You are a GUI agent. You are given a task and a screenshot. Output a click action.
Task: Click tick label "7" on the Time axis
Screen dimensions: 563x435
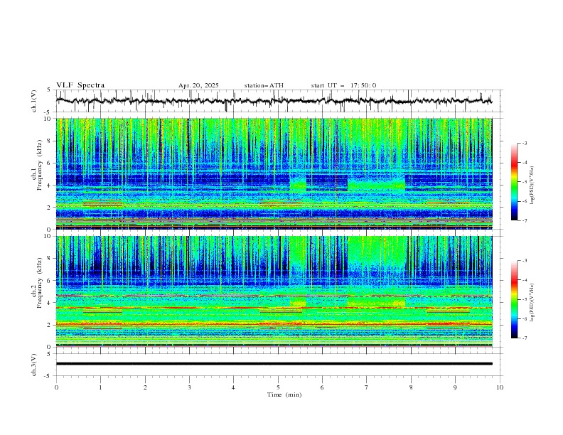(367, 387)
